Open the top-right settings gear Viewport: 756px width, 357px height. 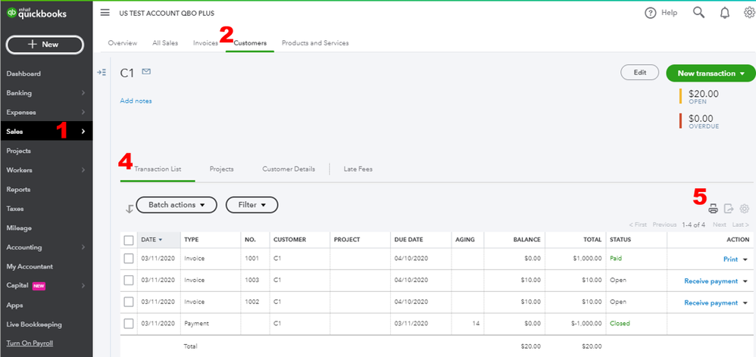750,13
